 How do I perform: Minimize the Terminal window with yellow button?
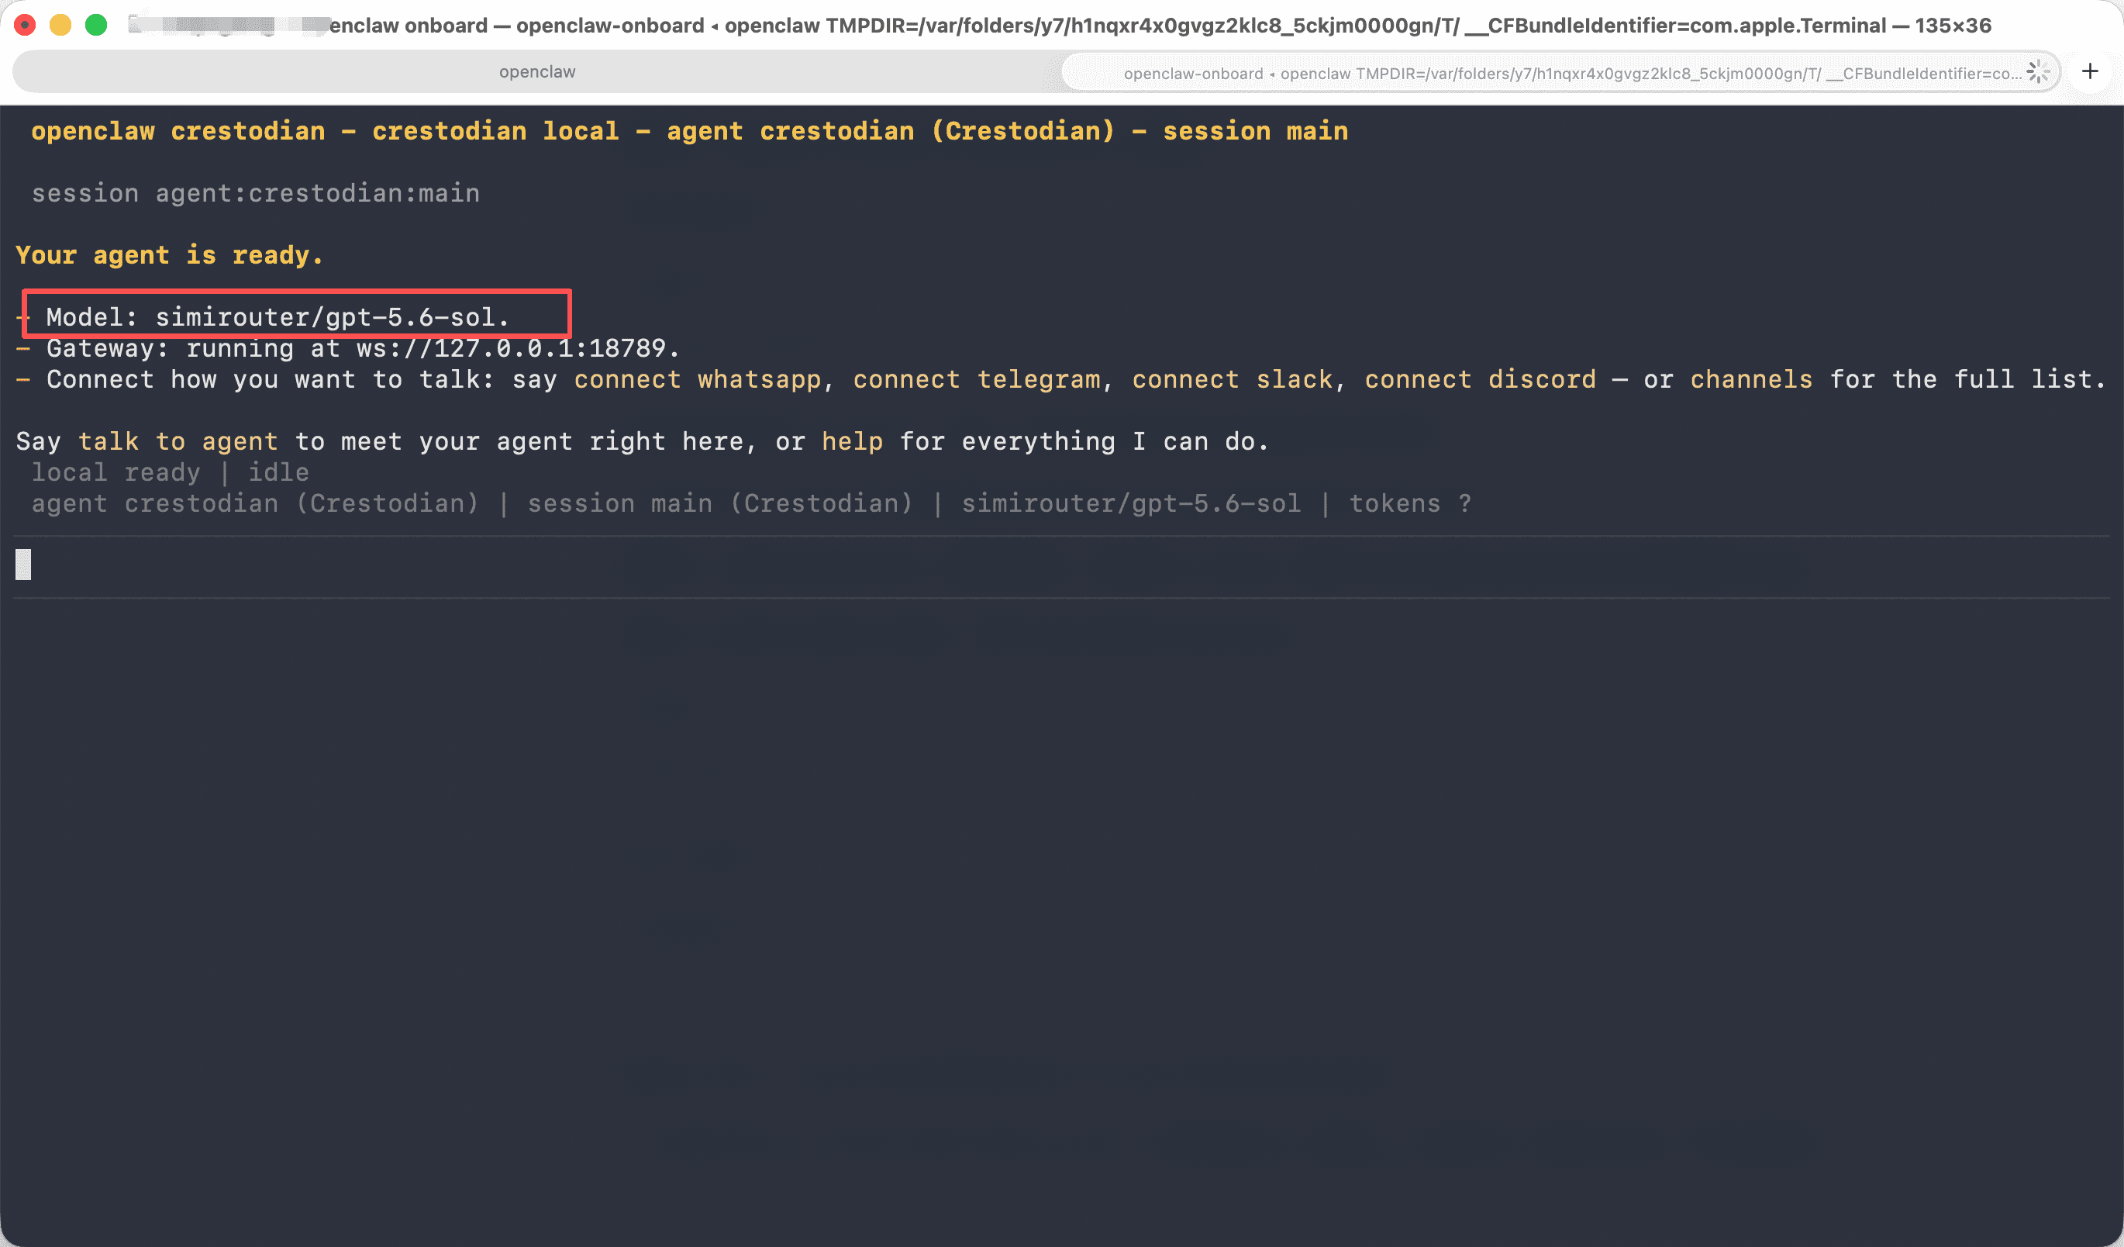[x=60, y=26]
